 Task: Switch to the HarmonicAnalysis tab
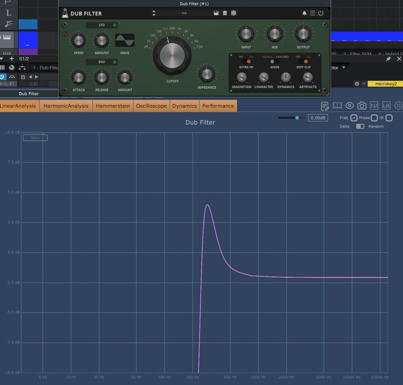[x=66, y=106]
